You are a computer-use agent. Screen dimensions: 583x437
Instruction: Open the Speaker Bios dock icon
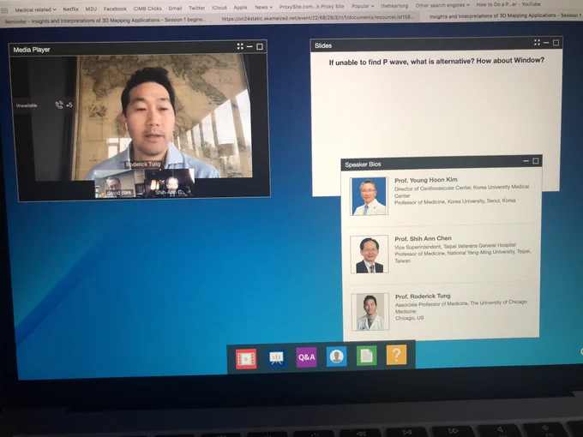pos(336,356)
